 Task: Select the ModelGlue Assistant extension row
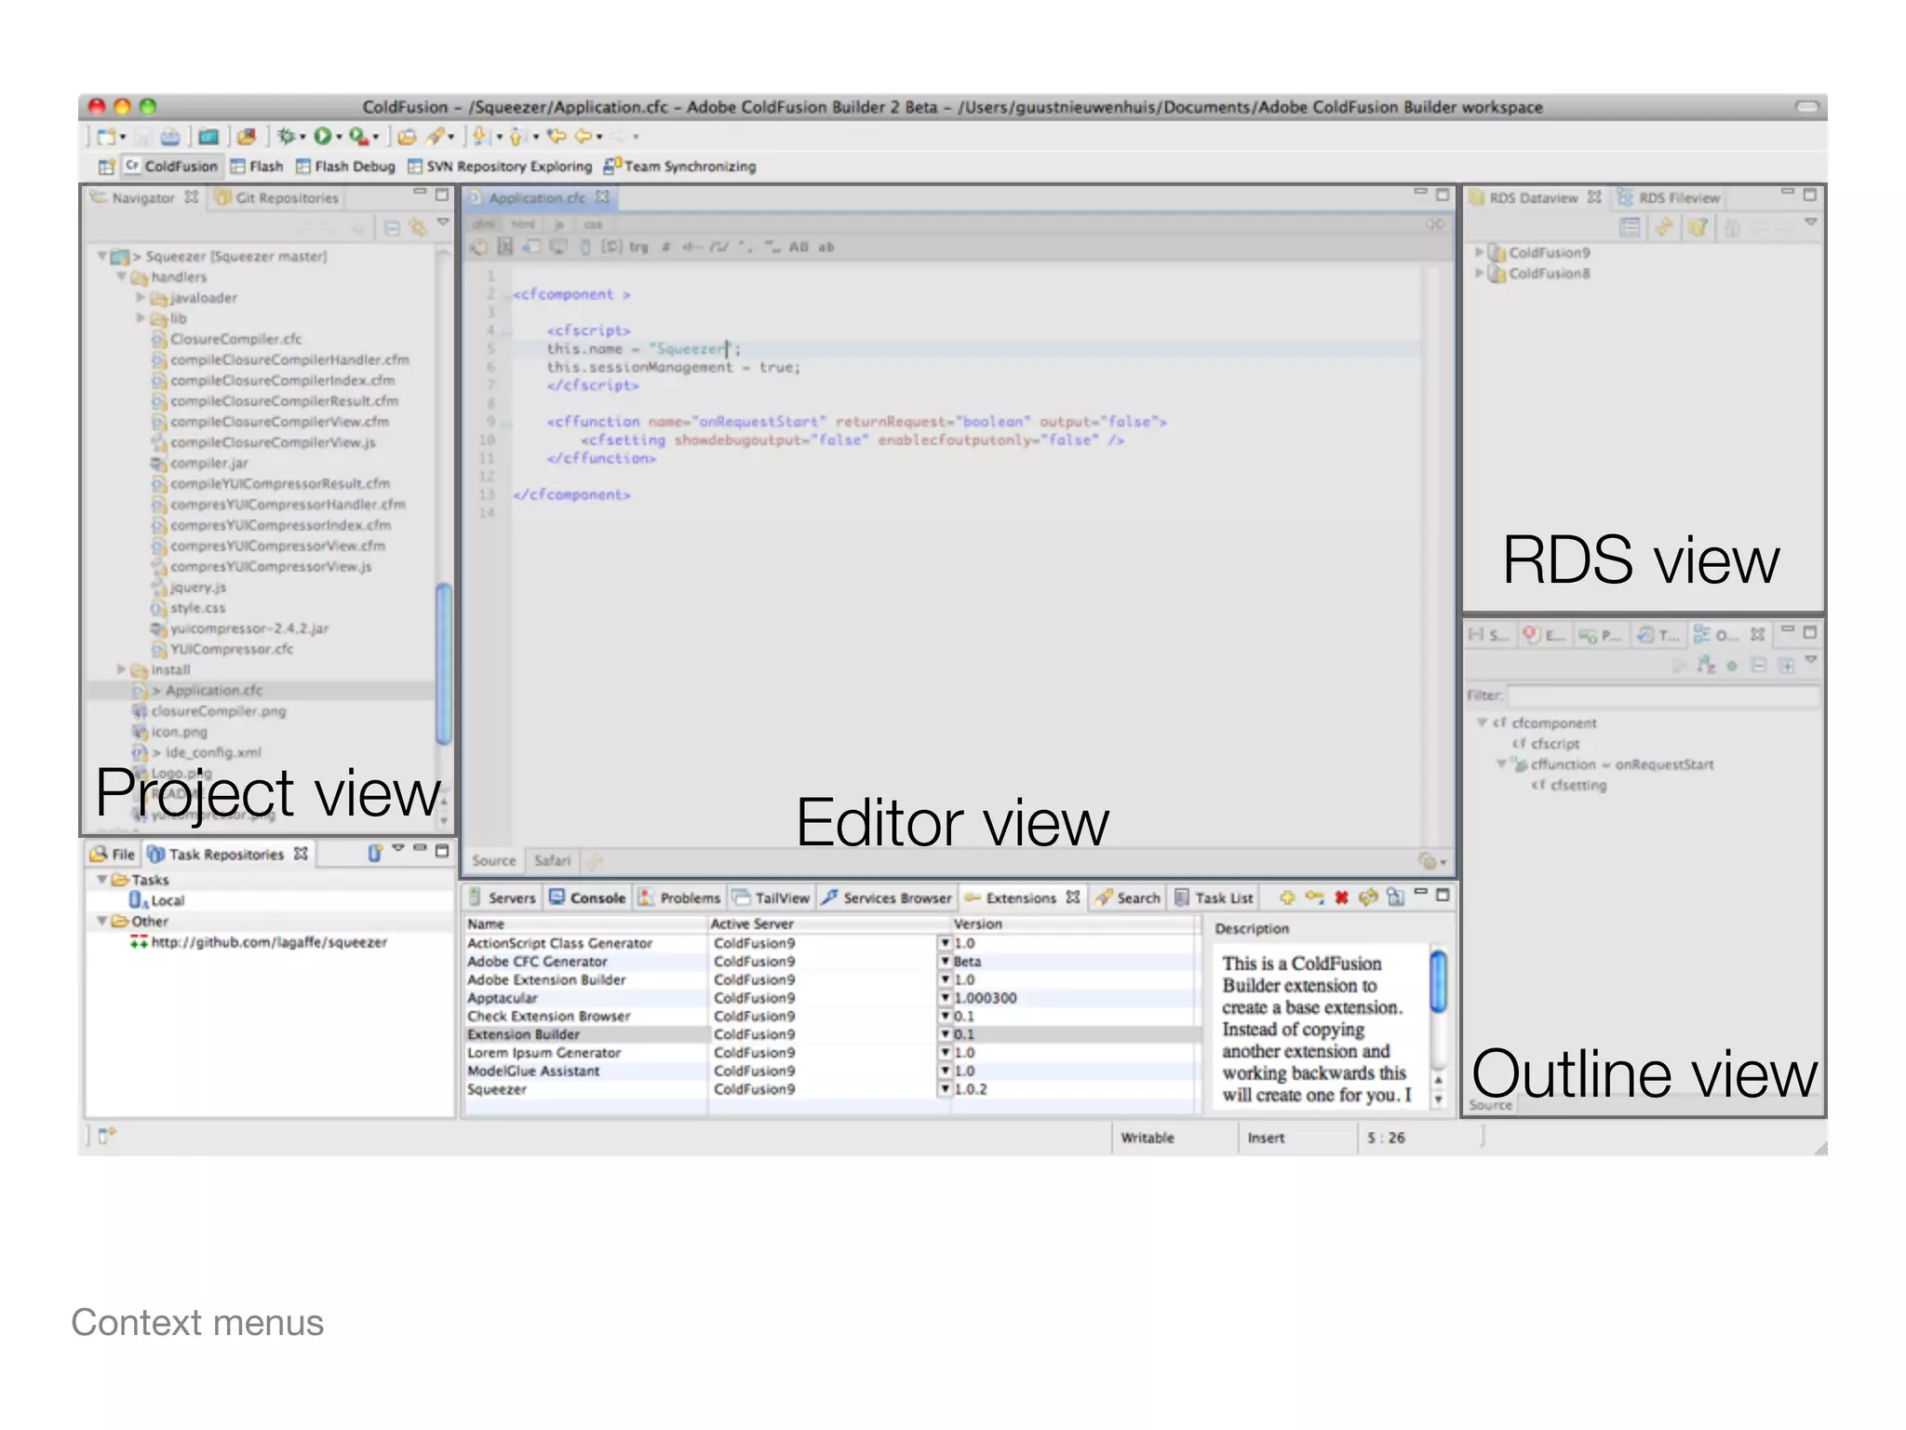tap(831, 1071)
